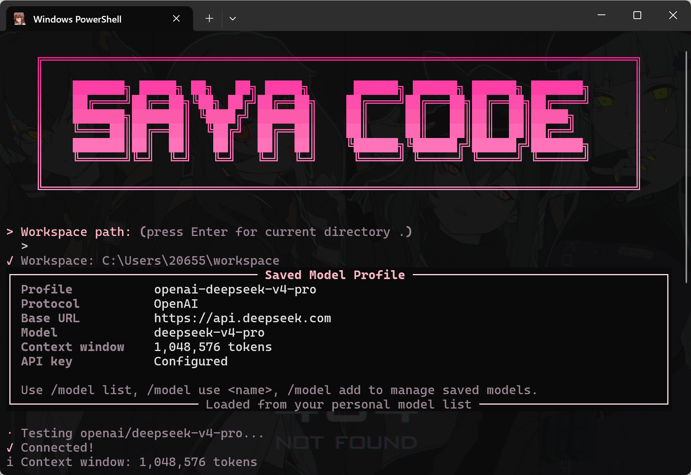Click the PowerShell tab avatar icon
Image resolution: width=691 pixels, height=475 pixels.
(19, 19)
